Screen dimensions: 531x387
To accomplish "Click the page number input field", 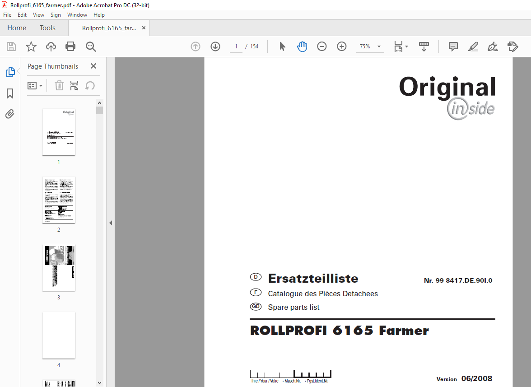I will coord(236,47).
